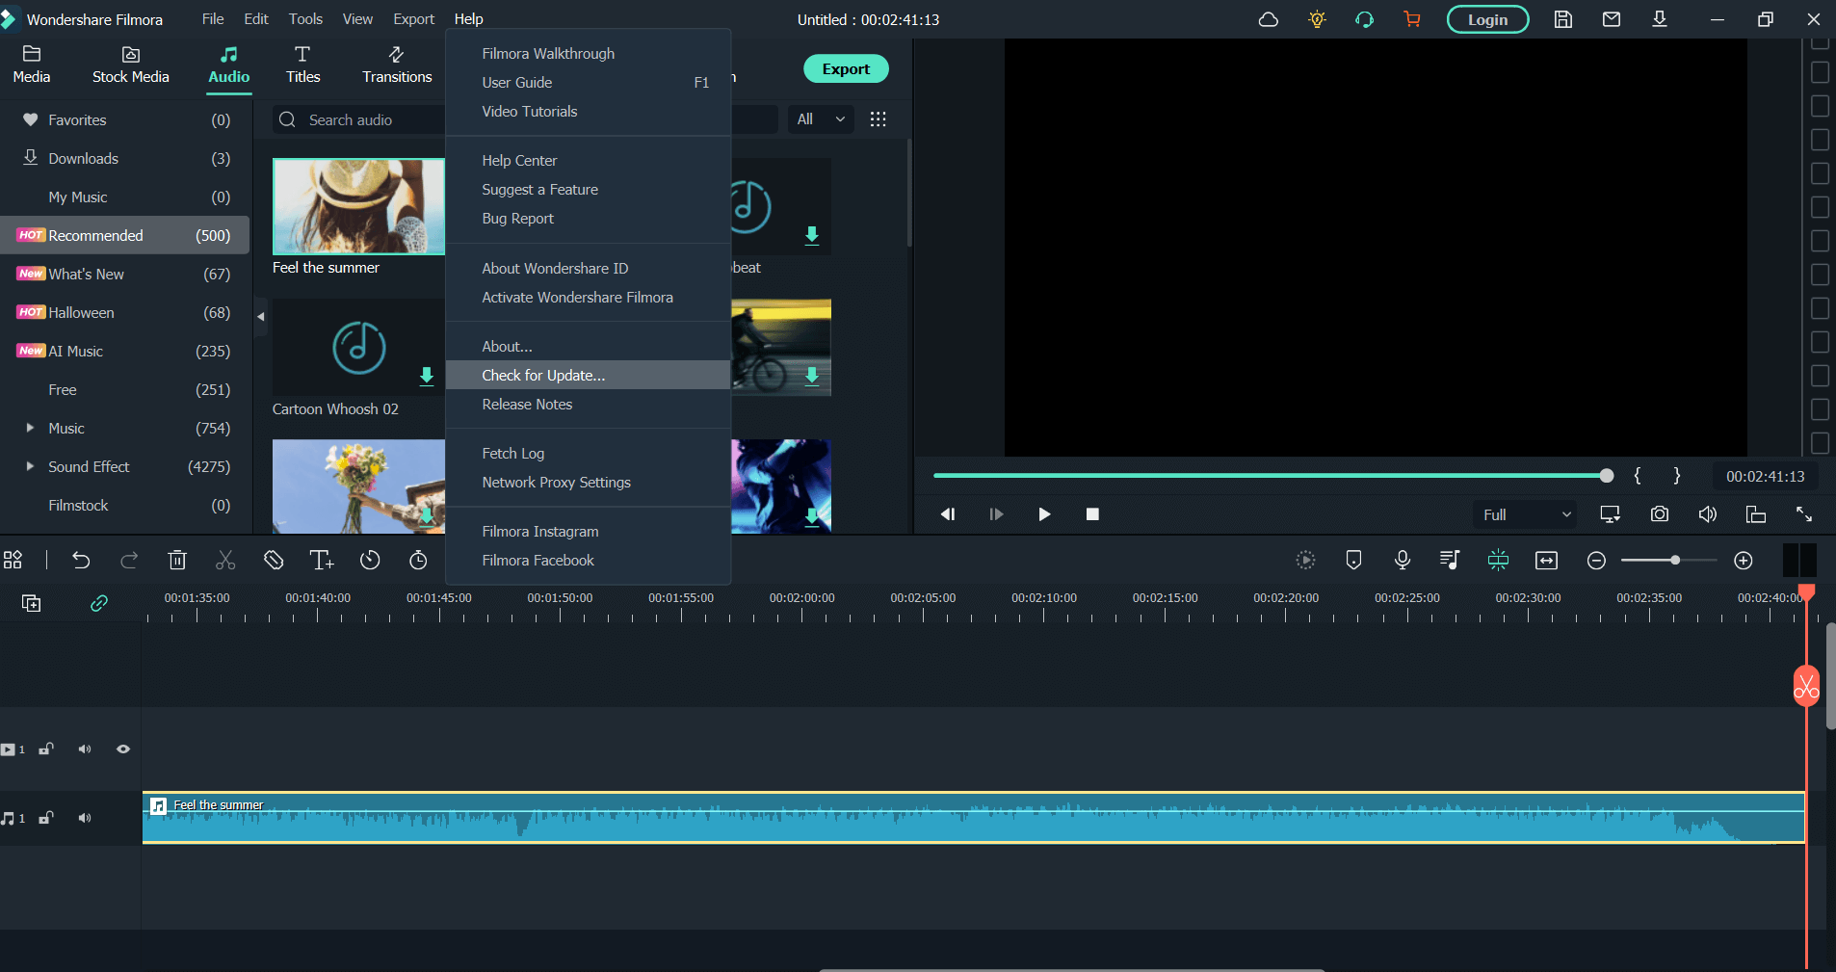Add text with the T+ icon
The width and height of the screenshot is (1836, 972).
(x=322, y=561)
